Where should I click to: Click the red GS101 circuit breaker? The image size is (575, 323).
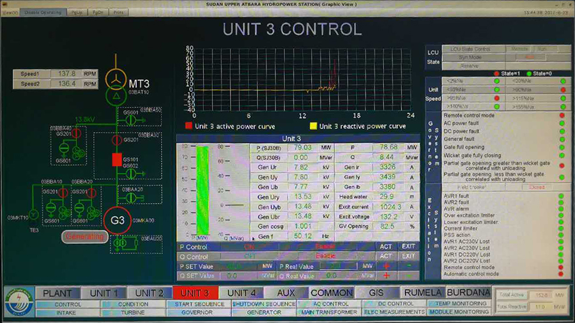pos(116,160)
